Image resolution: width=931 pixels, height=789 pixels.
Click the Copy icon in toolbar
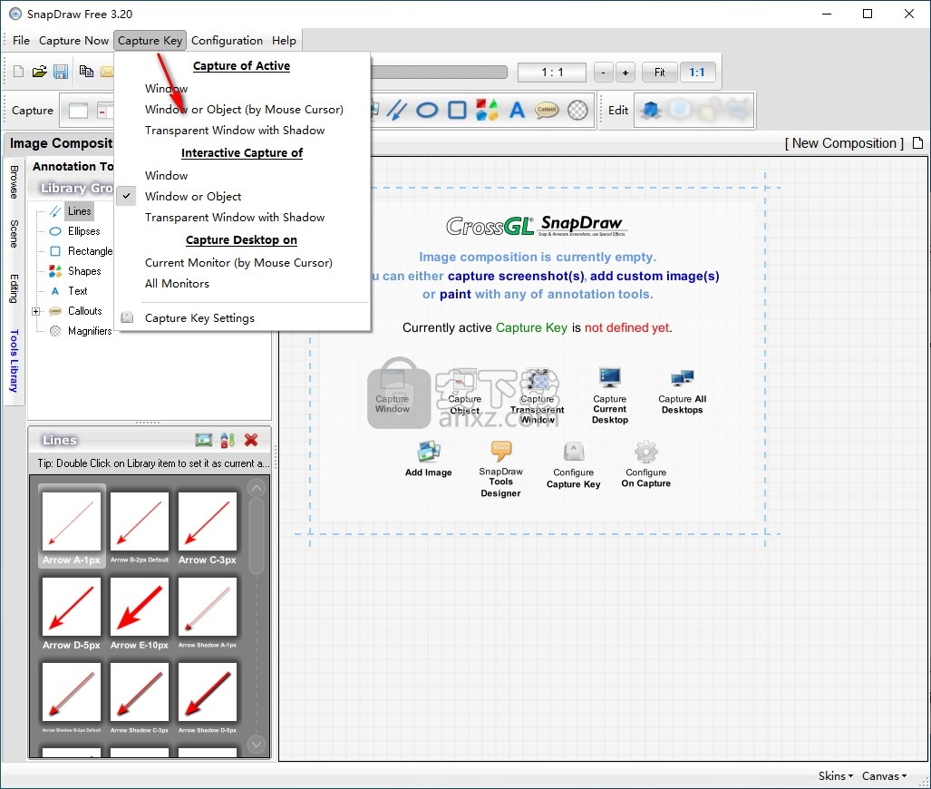click(x=86, y=72)
